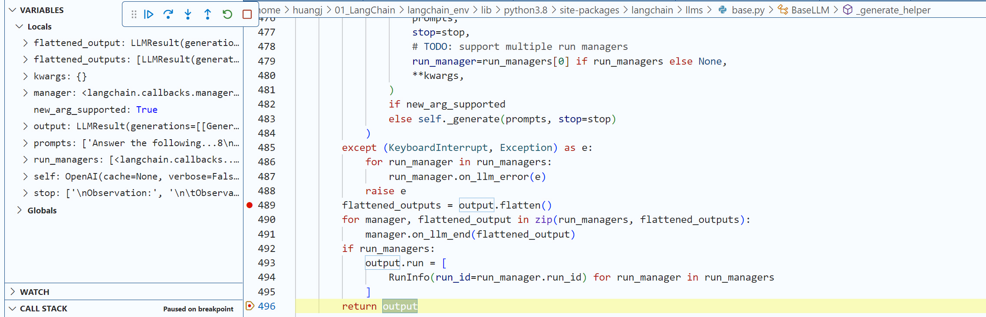Expand the run_managers variable
Image resolution: width=986 pixels, height=317 pixels.
point(25,160)
